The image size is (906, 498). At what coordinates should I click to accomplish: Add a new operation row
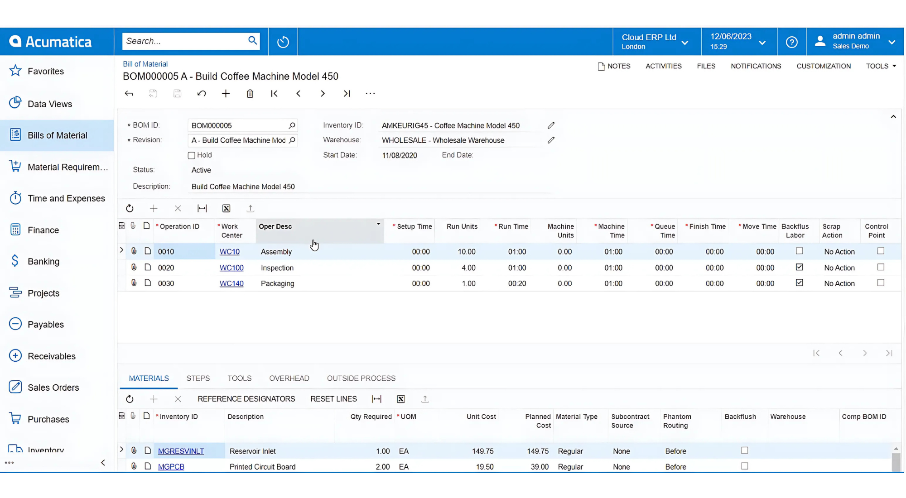point(154,208)
